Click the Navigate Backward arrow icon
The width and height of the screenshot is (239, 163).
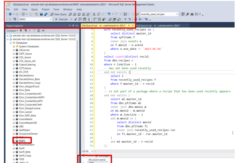[10, 14]
